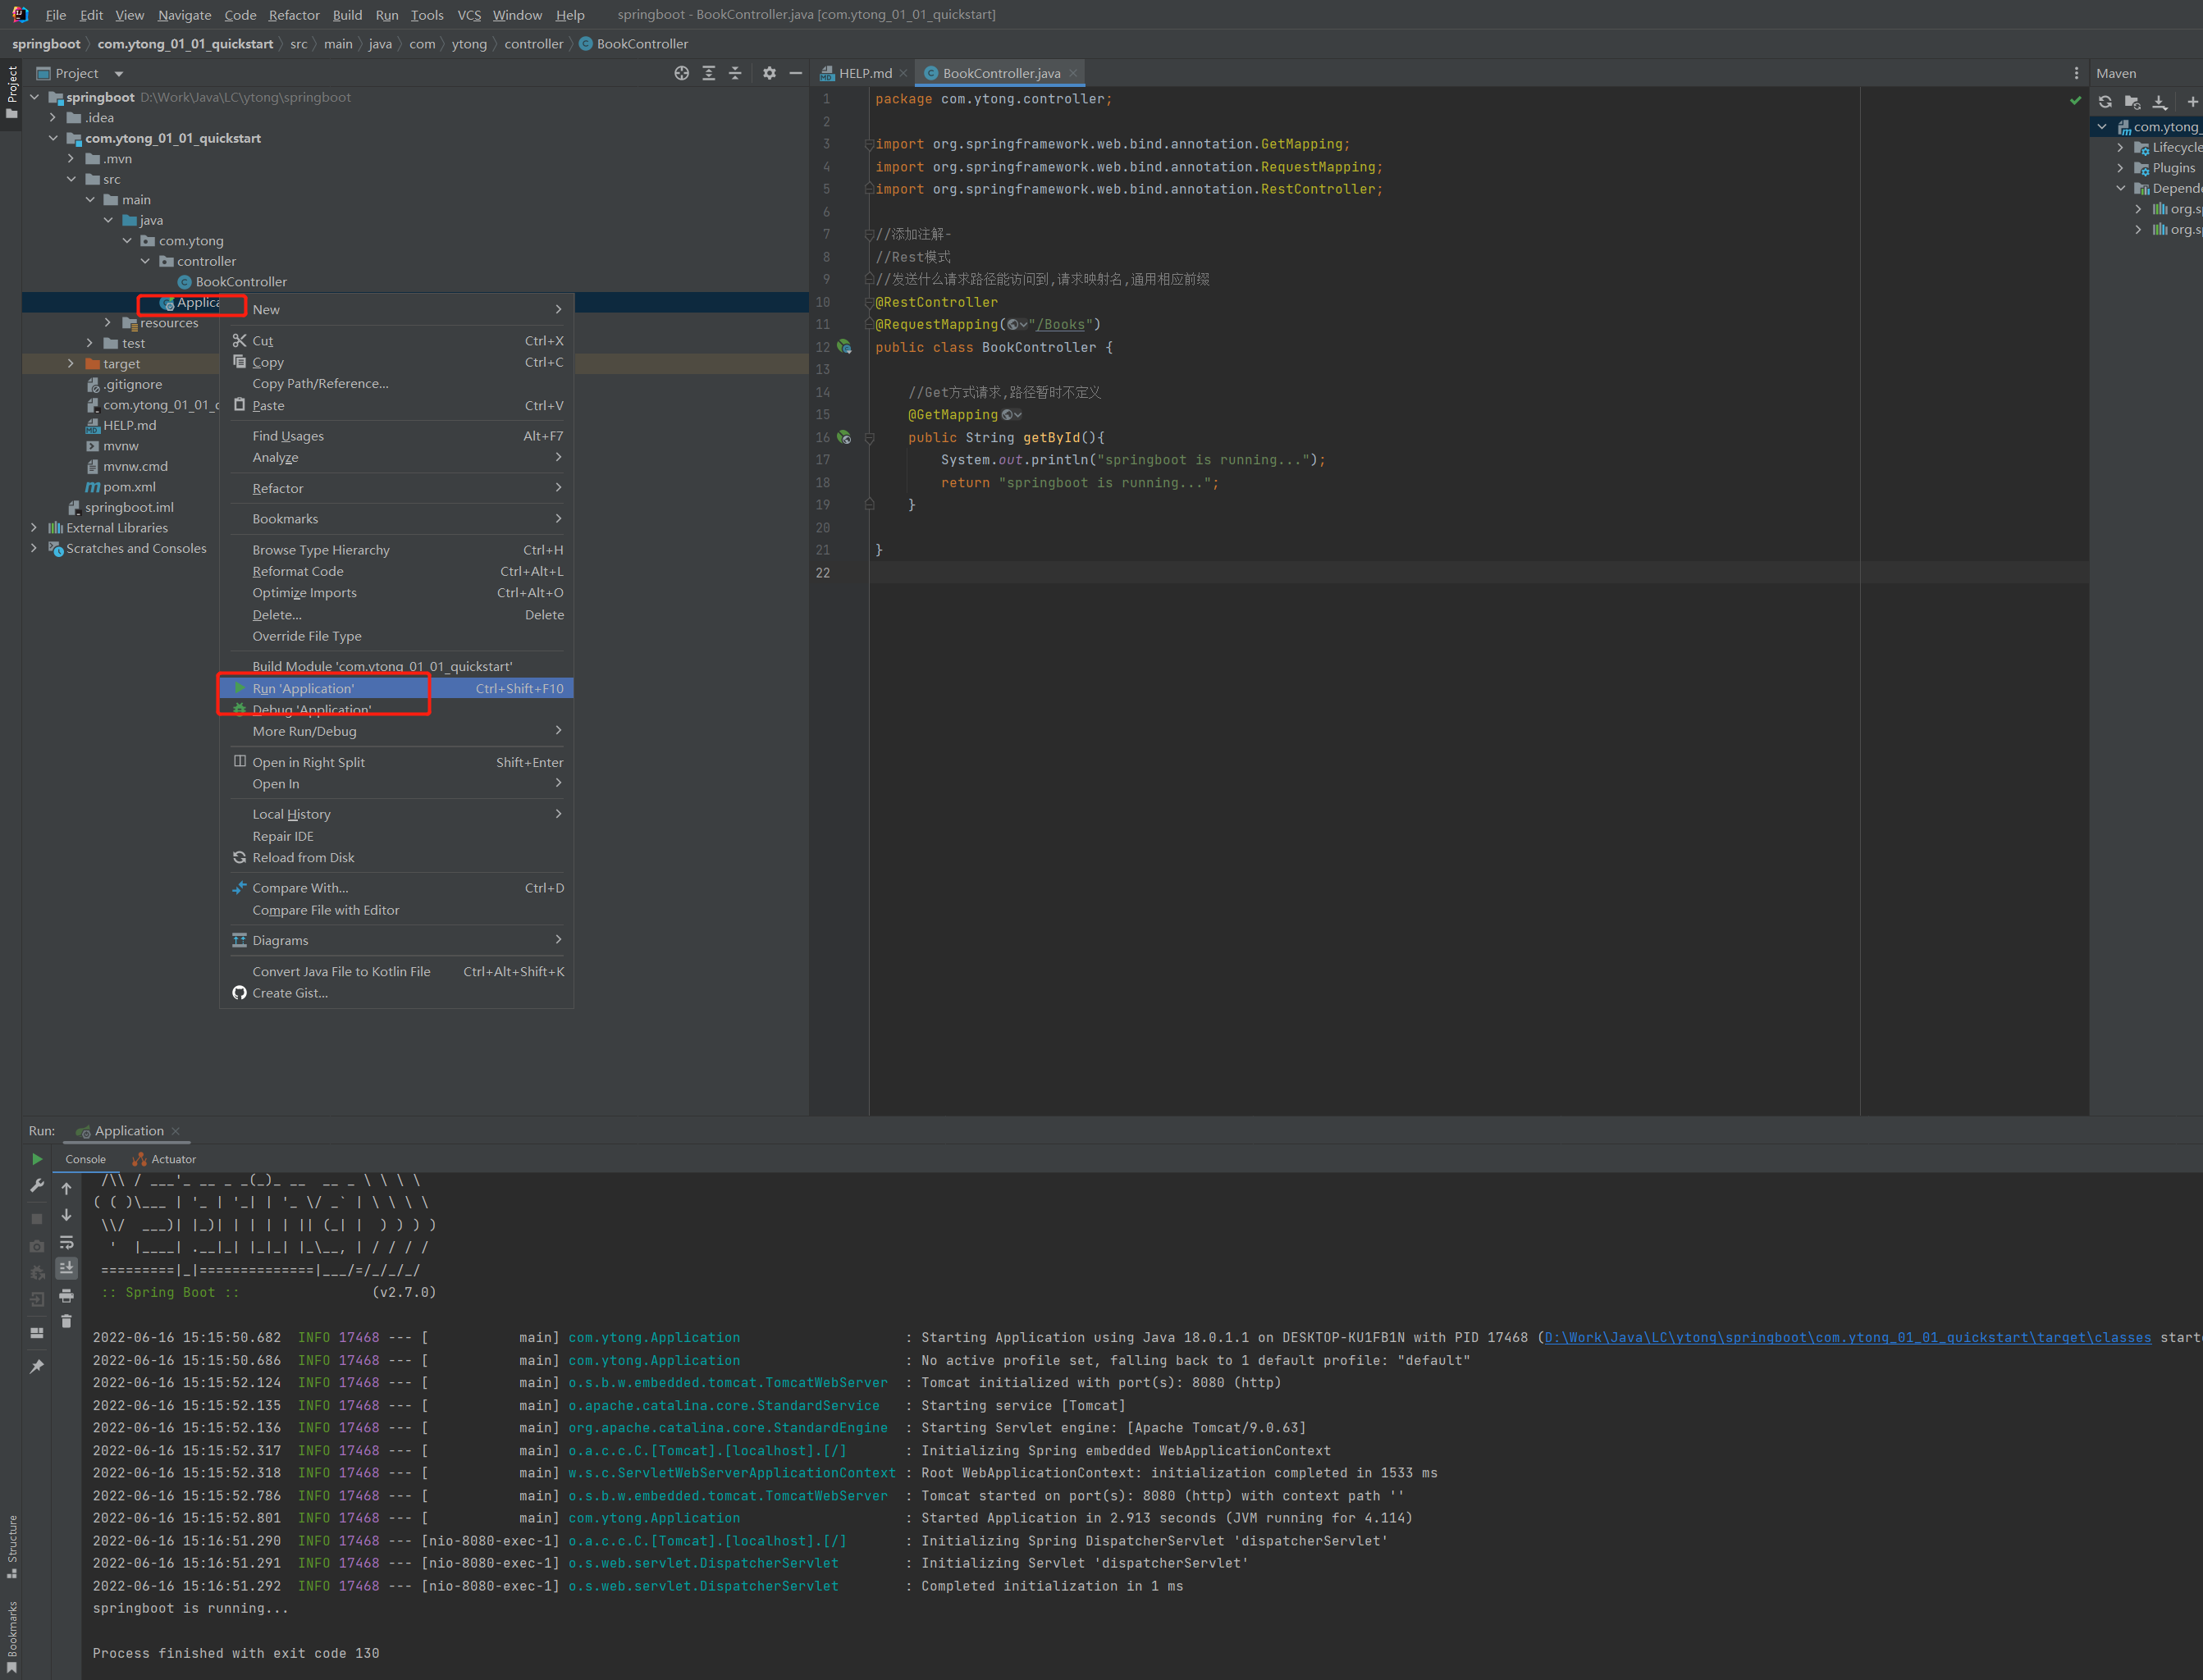Screen dimensions: 2203x1680
Task: Select pom.xml in the project tree
Action: coord(129,487)
